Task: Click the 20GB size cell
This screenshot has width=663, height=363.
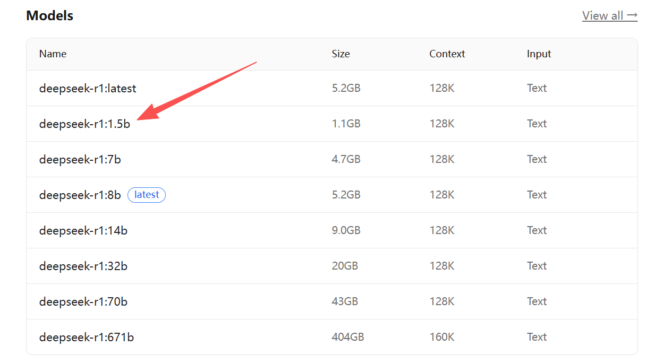Action: point(345,266)
